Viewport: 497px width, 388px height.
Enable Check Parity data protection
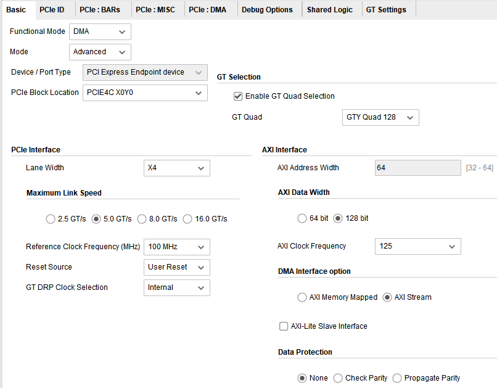tap(340, 378)
